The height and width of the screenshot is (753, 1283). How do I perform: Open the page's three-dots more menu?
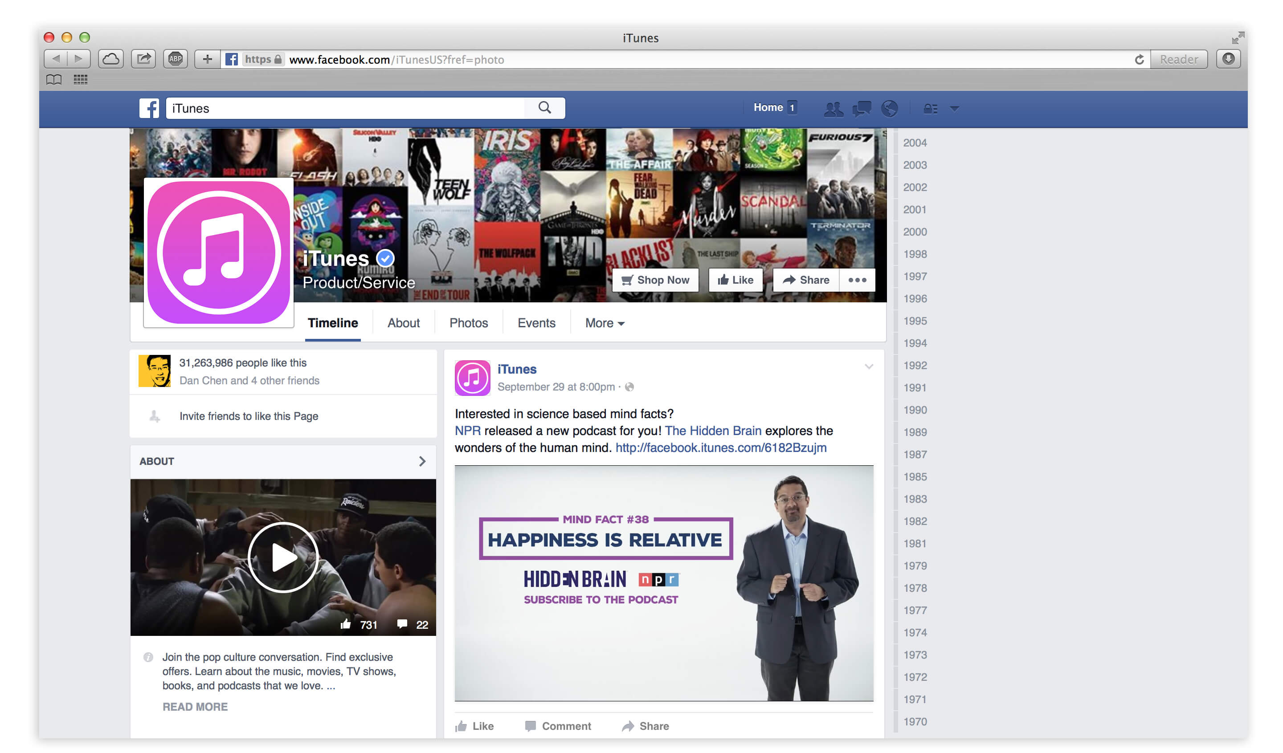point(858,280)
